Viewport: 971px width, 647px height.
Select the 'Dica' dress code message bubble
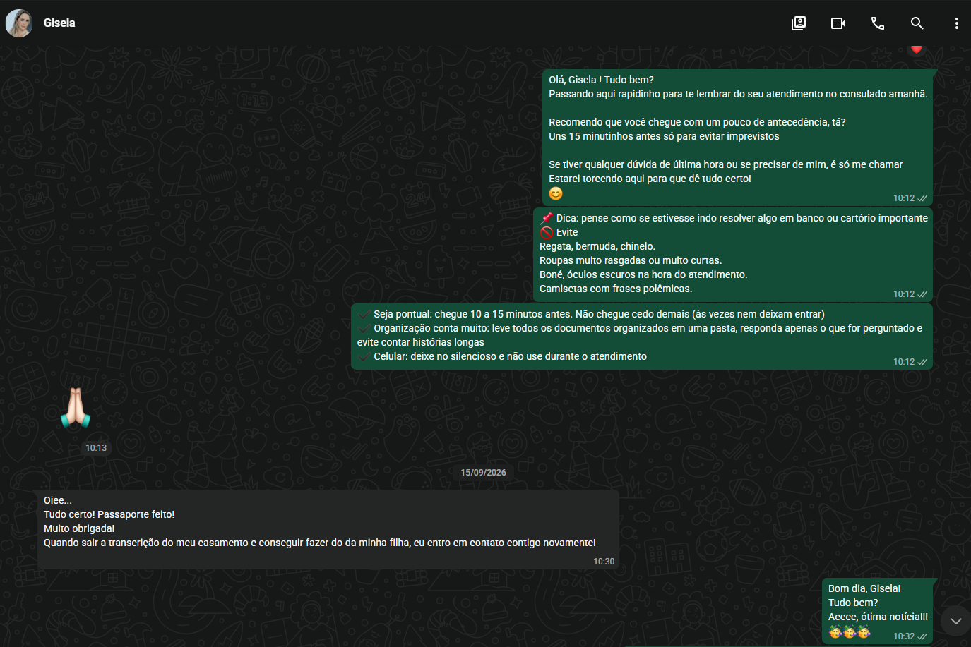(x=733, y=255)
